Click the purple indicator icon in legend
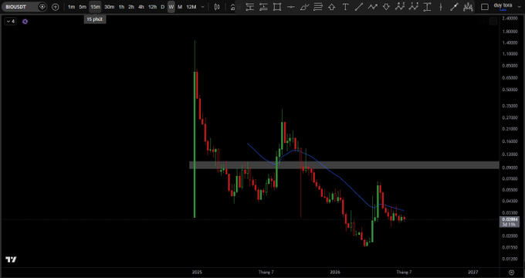This screenshot has height=278, width=525. 25,22
